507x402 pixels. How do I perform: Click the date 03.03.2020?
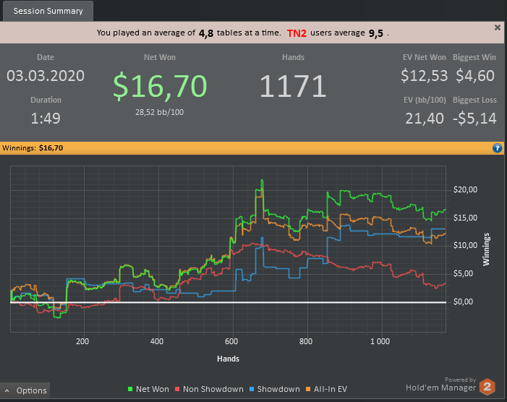(46, 76)
